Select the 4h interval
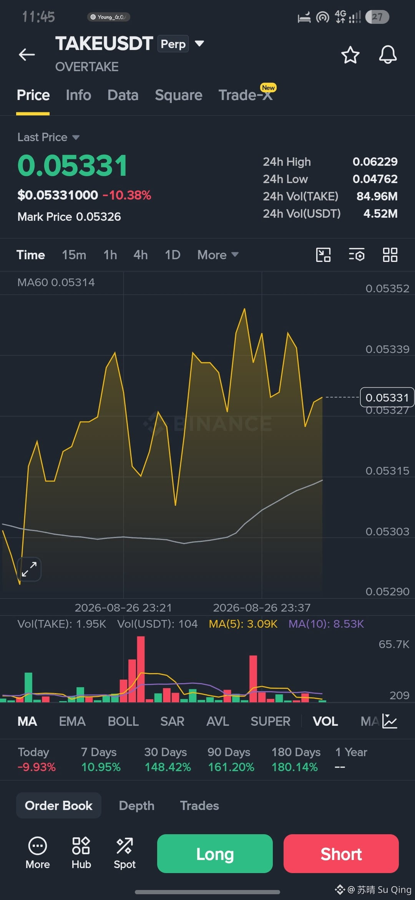Viewport: 415px width, 900px height. 140,255
